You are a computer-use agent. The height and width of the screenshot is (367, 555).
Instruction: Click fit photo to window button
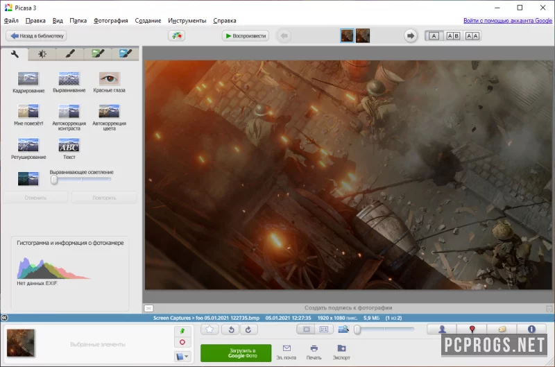pos(306,330)
